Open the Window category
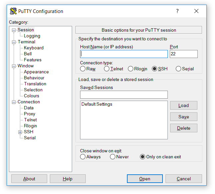Screen dimensions: 215x194 point(26,66)
